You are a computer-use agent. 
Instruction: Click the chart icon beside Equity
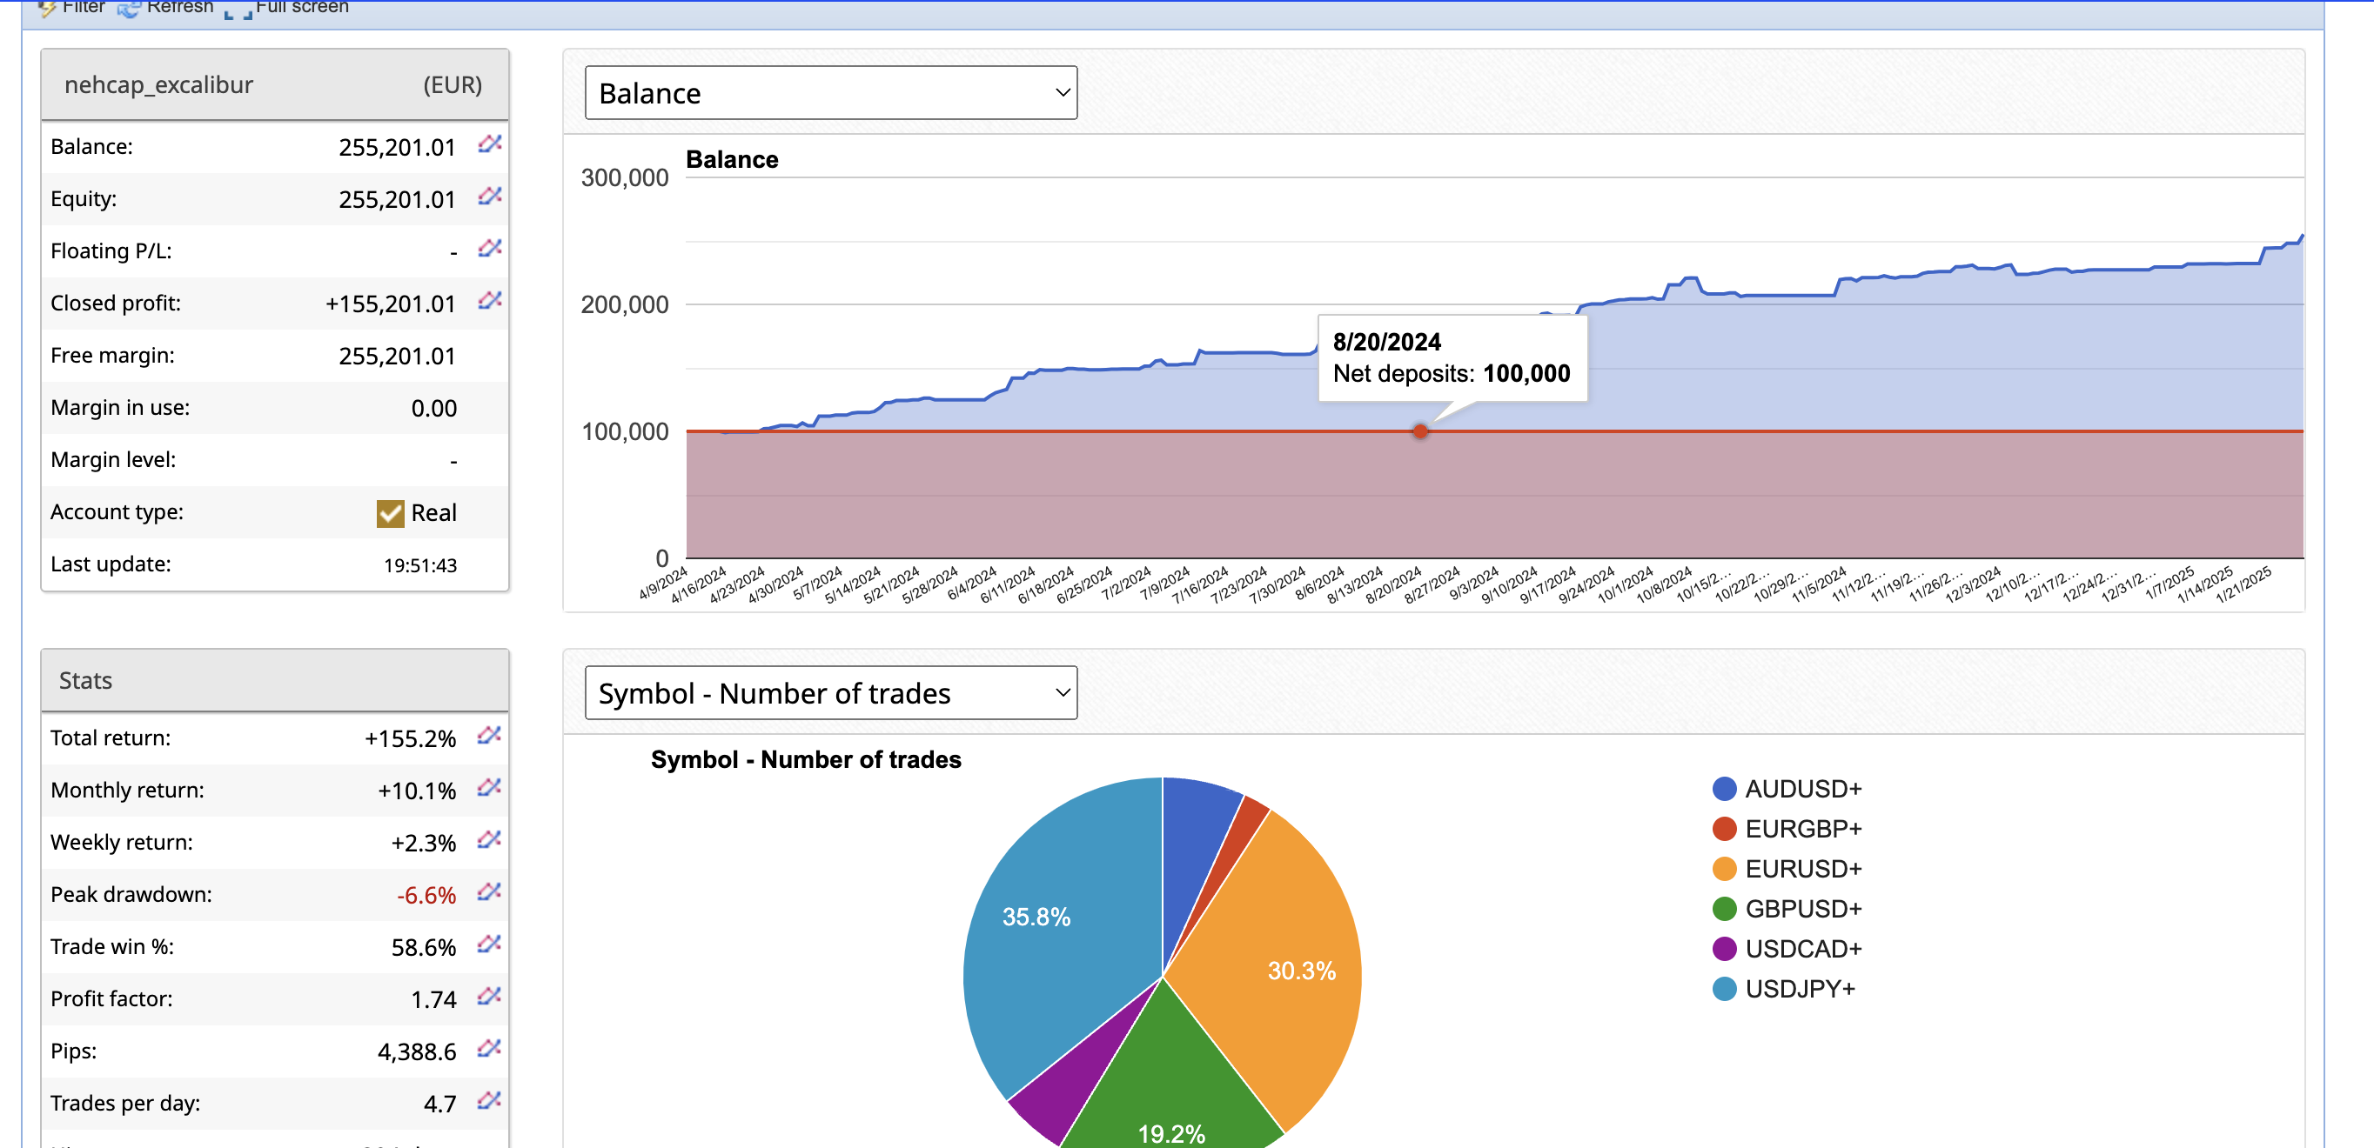coord(489,197)
